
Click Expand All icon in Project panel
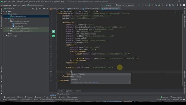pyautogui.click(x=36, y=8)
